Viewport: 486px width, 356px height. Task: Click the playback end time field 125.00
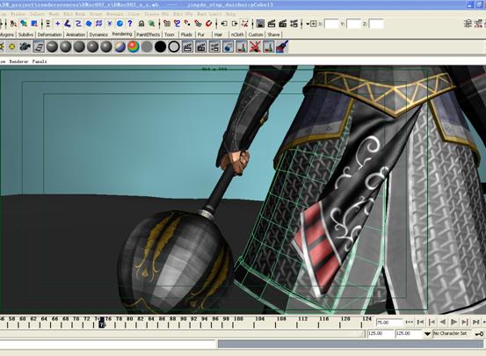381,334
